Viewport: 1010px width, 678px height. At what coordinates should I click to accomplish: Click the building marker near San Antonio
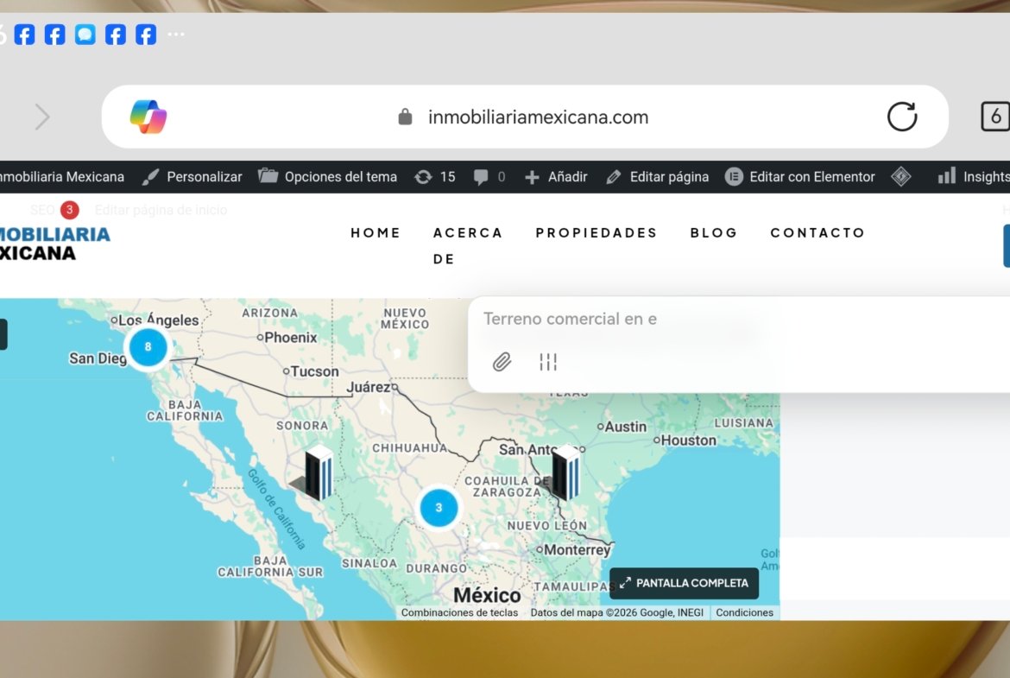(565, 472)
